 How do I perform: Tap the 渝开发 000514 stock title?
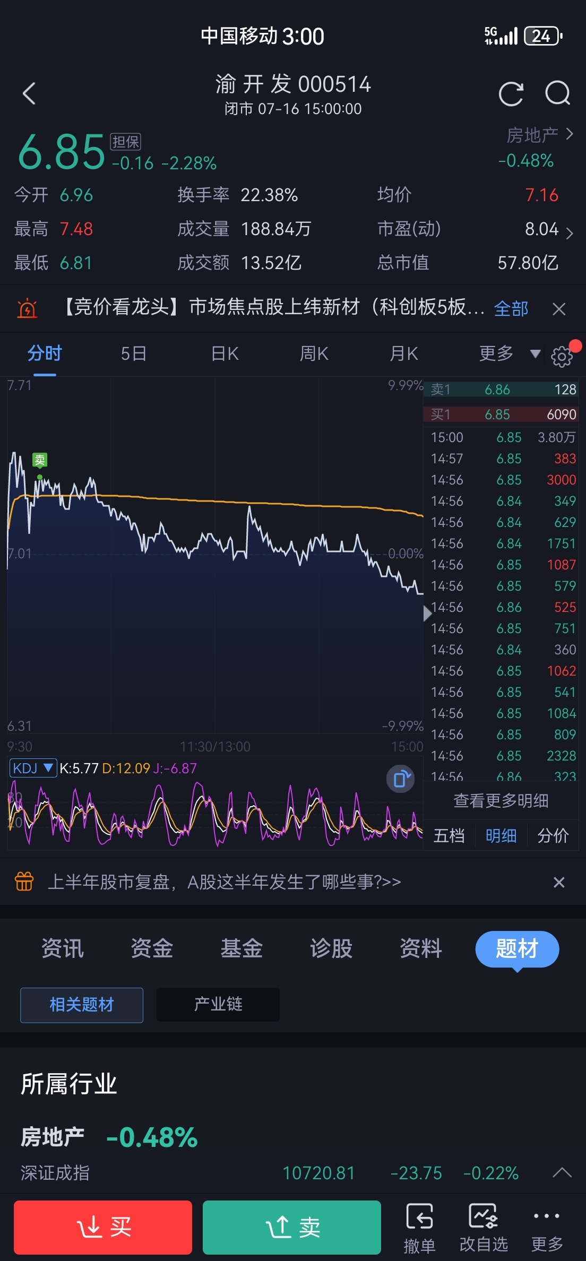293,84
